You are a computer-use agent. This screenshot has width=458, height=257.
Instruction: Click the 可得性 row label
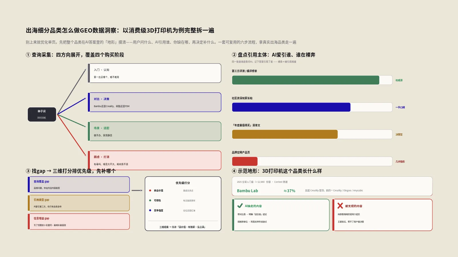tap(157, 200)
